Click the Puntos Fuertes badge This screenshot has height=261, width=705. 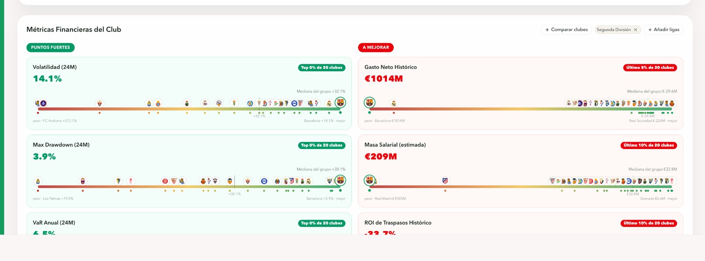point(51,48)
